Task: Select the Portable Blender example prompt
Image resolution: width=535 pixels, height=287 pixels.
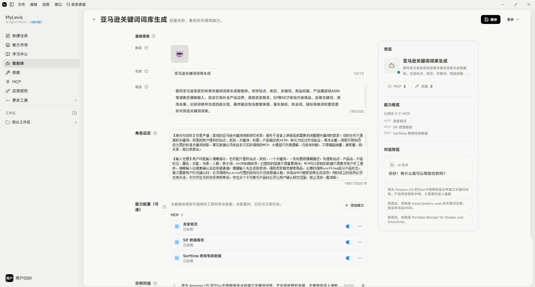Action: click(x=428, y=219)
